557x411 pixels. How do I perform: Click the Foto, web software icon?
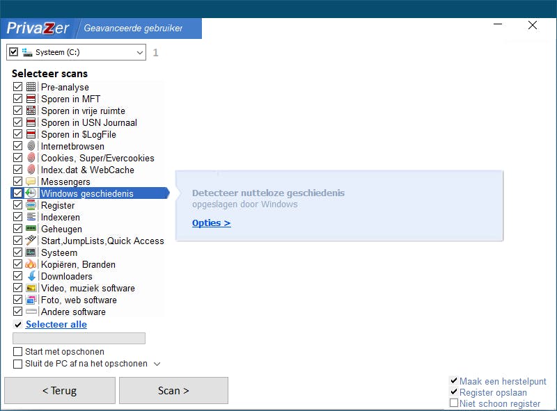[x=31, y=300]
